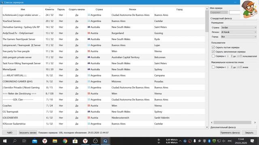Click the 'Закрыть' button
Image resolution: width=259 pixels, height=145 pixels.
pos(249,133)
